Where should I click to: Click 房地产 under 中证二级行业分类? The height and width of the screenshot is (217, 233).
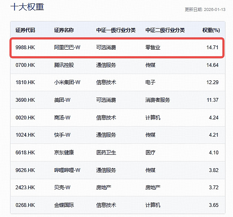click(x=153, y=188)
